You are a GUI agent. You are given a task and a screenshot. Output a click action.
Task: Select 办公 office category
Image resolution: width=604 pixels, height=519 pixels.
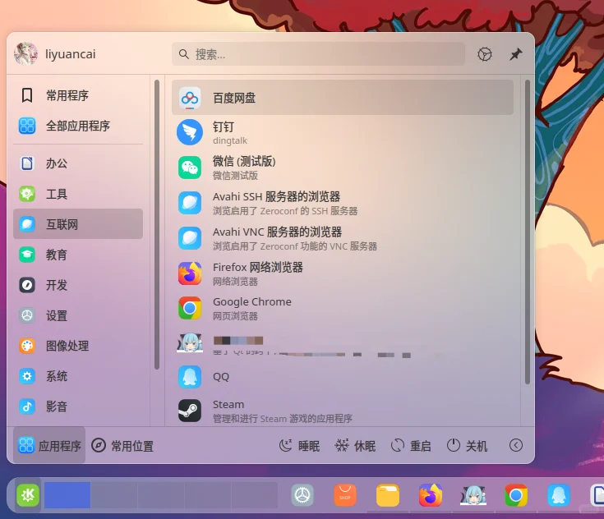click(78, 163)
